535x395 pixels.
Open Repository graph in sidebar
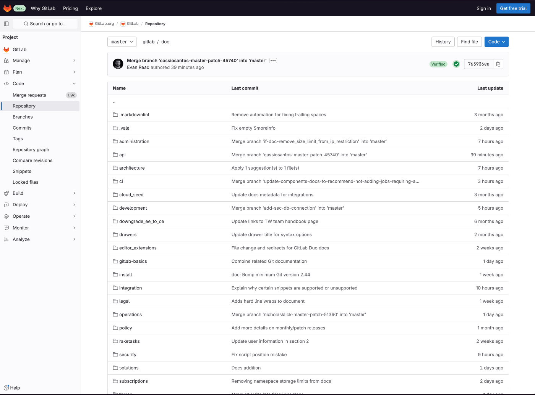pyautogui.click(x=40, y=150)
